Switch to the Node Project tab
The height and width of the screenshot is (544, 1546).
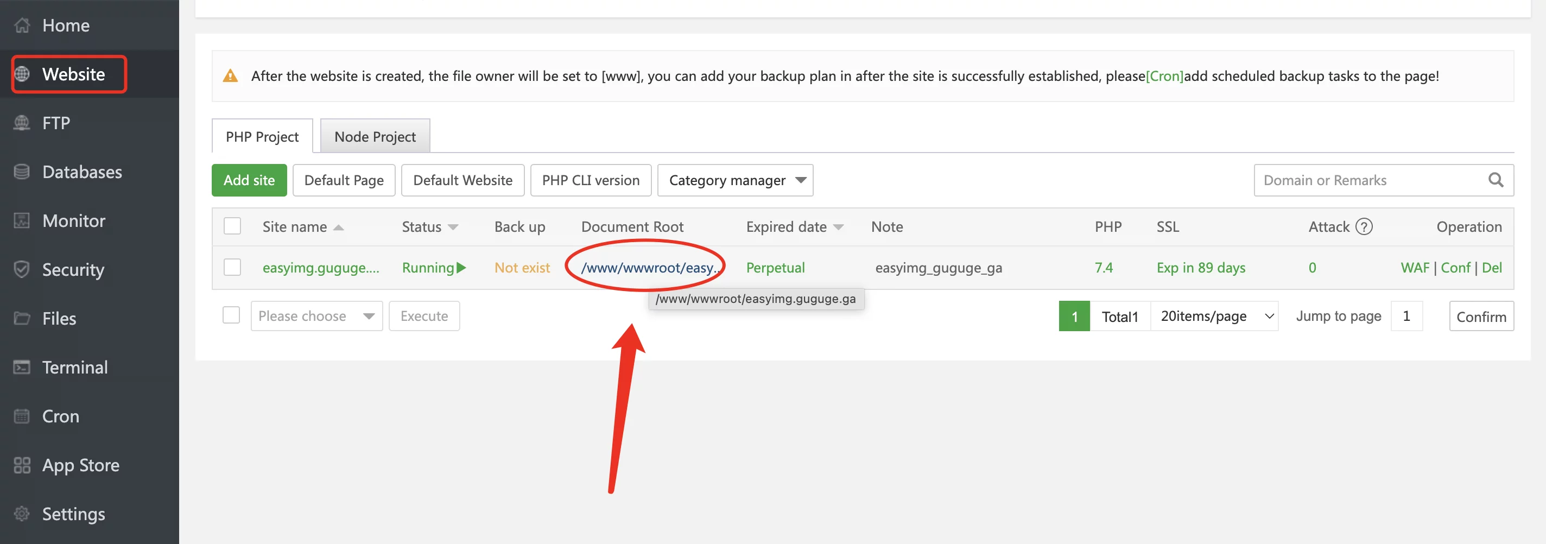point(375,136)
